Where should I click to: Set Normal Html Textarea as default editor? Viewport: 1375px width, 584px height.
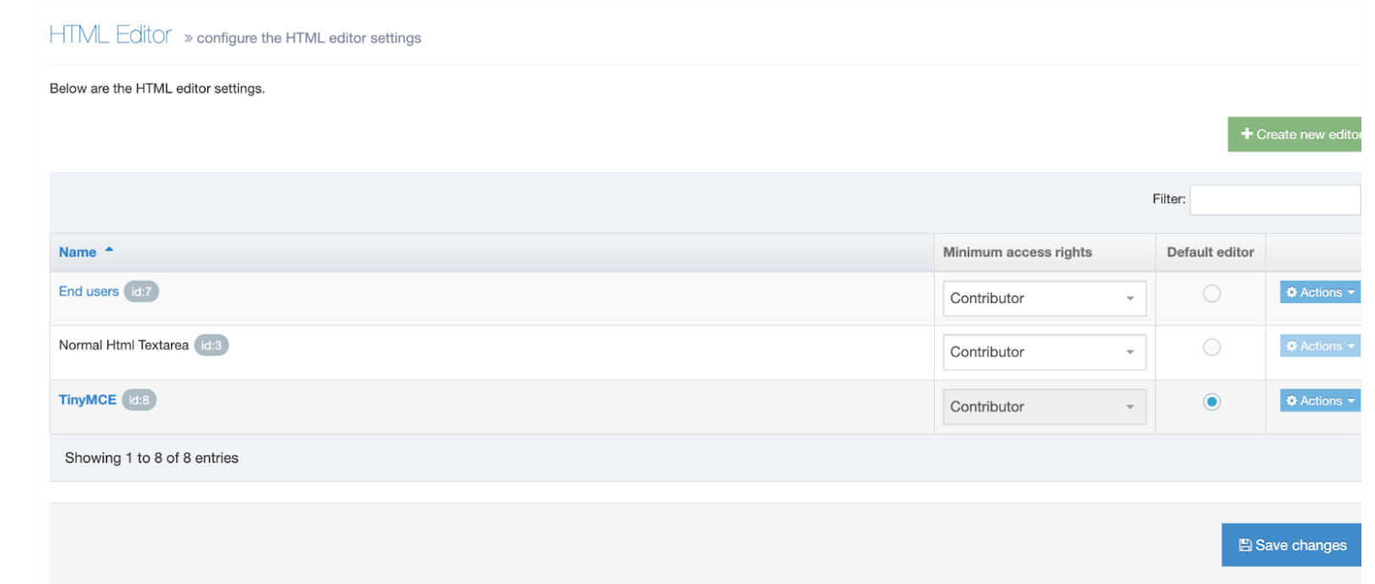1212,347
